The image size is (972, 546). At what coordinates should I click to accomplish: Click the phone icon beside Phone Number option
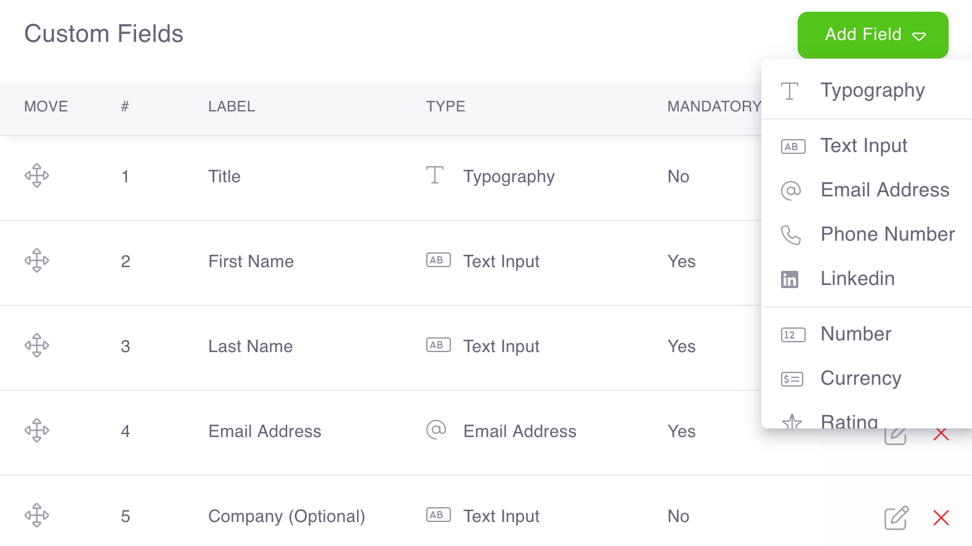[x=790, y=235]
